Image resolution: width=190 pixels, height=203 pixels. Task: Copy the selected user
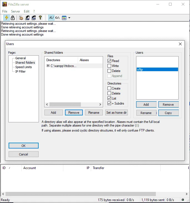tap(168, 113)
